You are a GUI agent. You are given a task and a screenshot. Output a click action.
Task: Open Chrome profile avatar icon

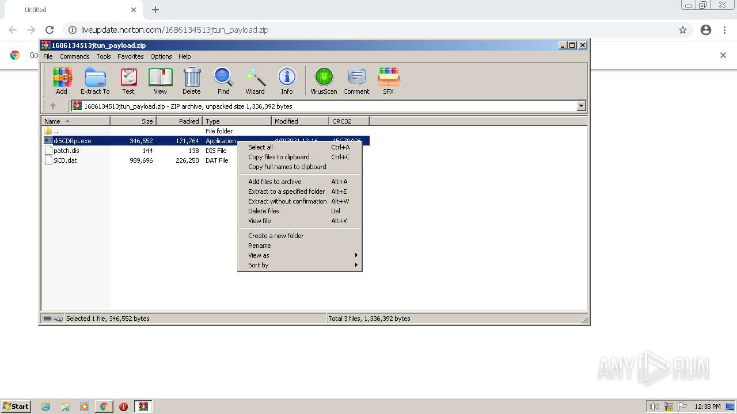point(706,30)
